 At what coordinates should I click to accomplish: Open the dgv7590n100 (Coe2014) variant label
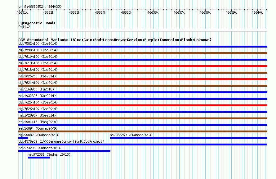click(x=38, y=50)
